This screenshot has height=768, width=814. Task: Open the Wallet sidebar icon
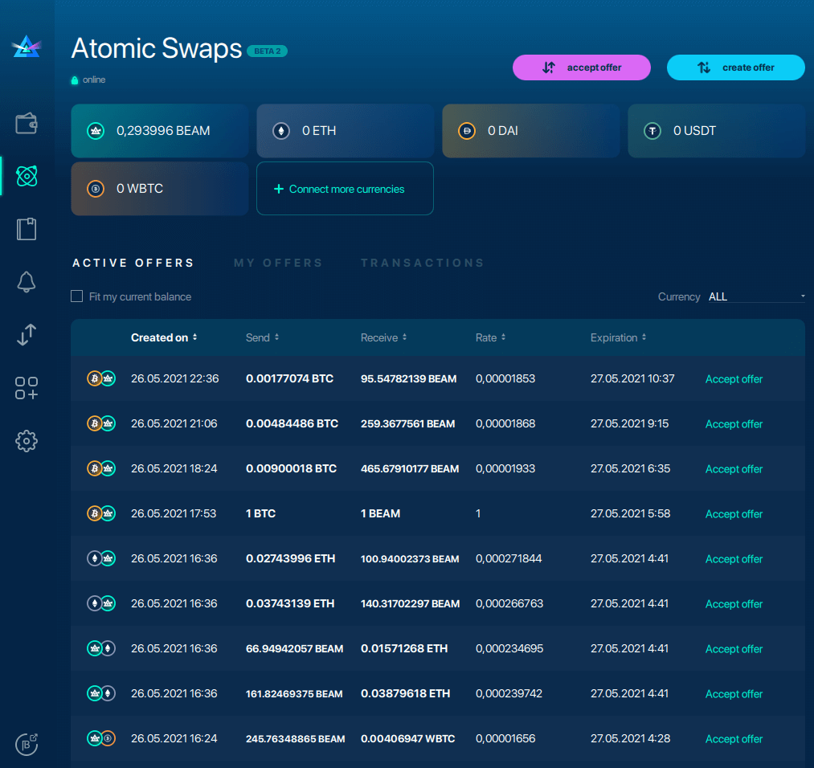click(27, 124)
